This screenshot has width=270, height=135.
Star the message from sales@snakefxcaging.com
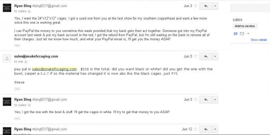196,56
